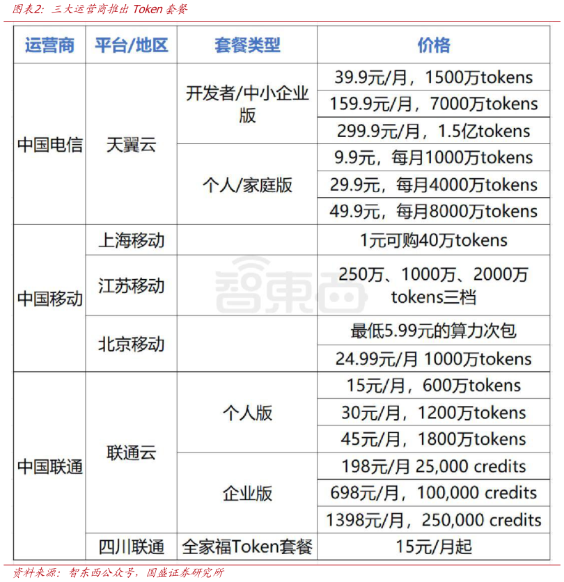The height and width of the screenshot is (582, 564).
Task: Click '698元/月，100,000 credits' cell
Action: pos(434,493)
